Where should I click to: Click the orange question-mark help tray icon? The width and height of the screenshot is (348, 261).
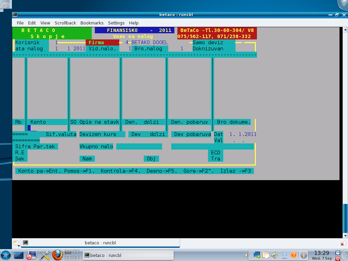point(294,255)
